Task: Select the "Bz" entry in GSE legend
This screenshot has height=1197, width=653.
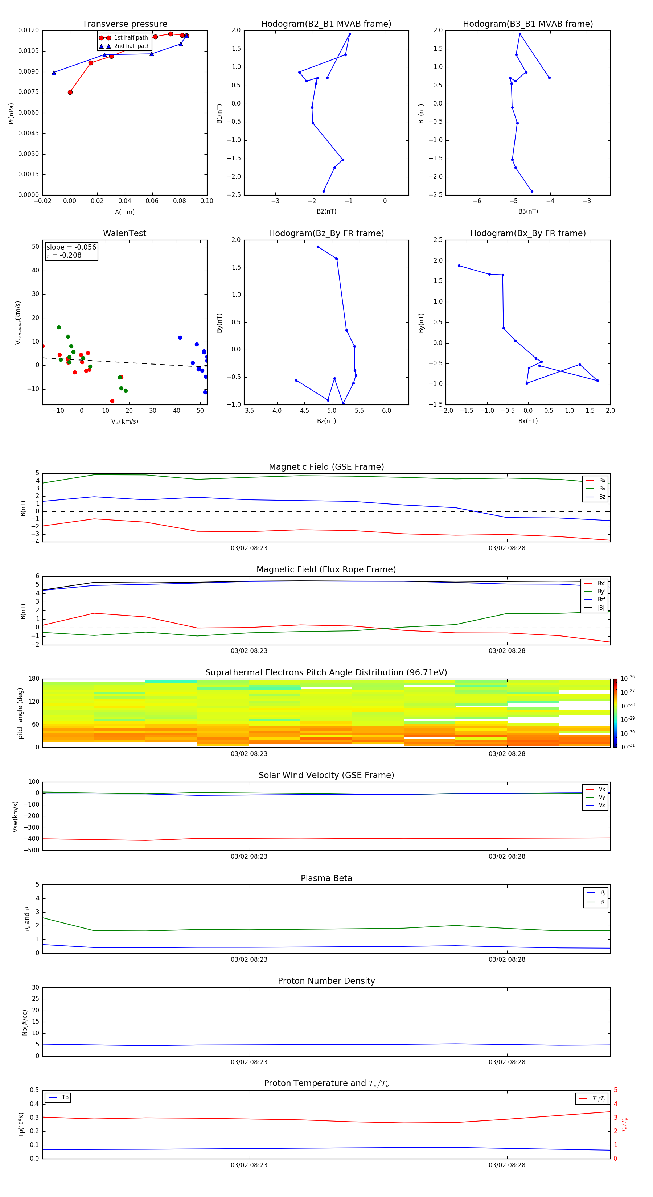Action: 595,497
